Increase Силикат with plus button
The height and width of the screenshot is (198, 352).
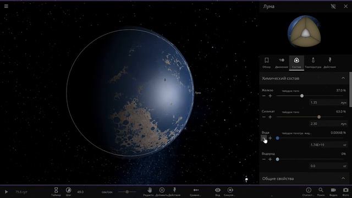tap(270, 117)
